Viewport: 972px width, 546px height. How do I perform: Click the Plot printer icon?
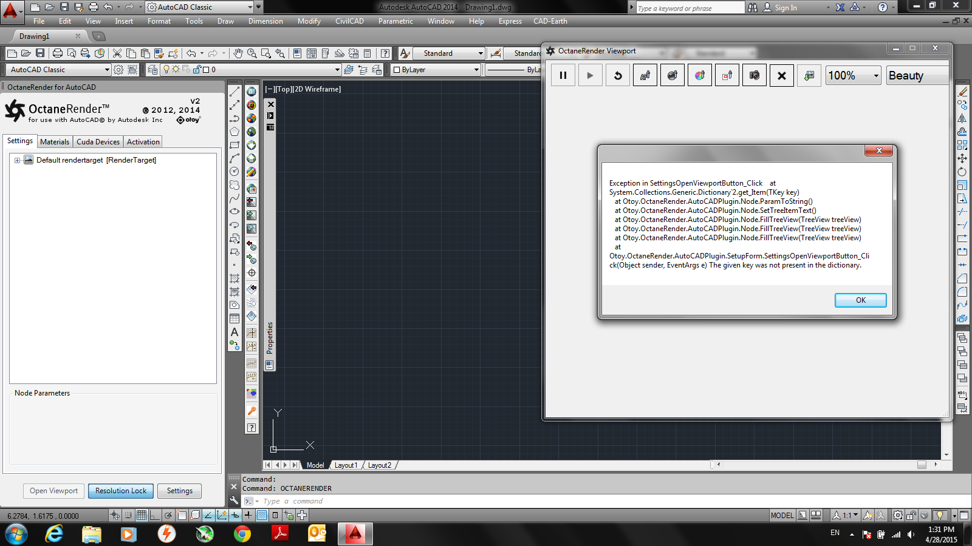pos(58,53)
